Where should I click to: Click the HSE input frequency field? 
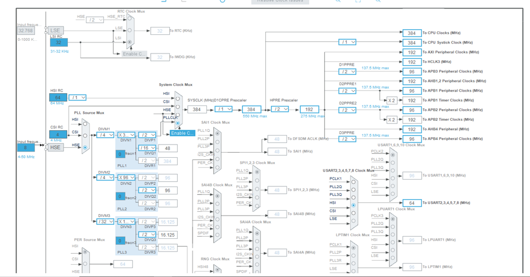click(25, 148)
